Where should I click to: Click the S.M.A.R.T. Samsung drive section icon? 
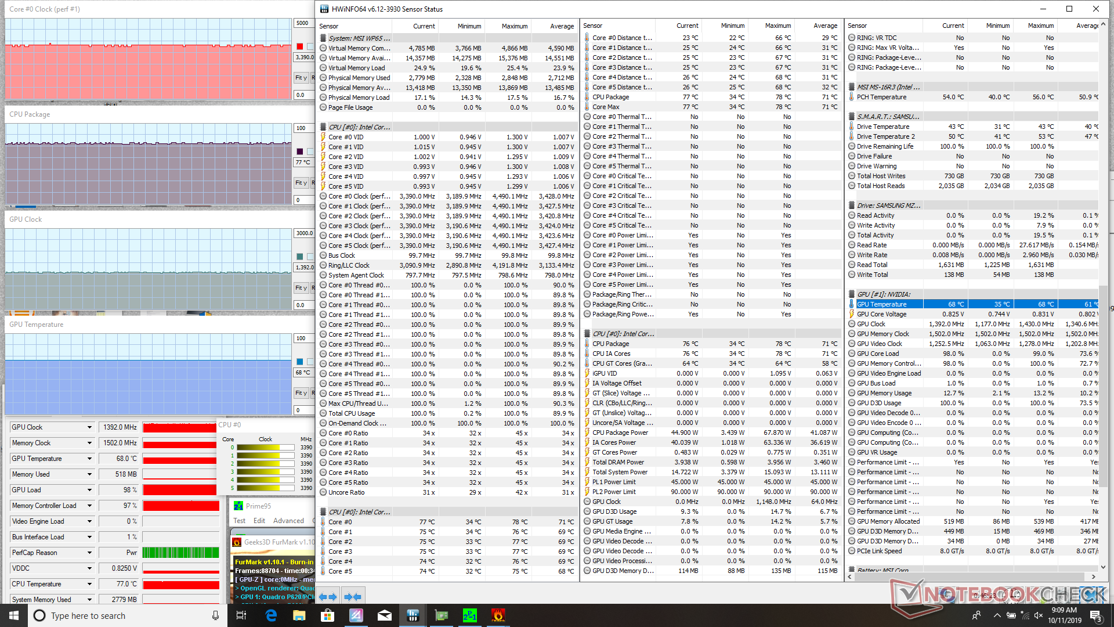click(x=852, y=117)
